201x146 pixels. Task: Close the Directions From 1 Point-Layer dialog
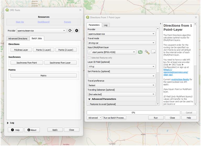click(x=196, y=17)
